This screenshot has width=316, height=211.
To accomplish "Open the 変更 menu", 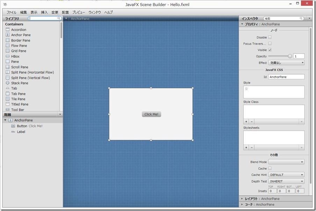I will (55, 12).
